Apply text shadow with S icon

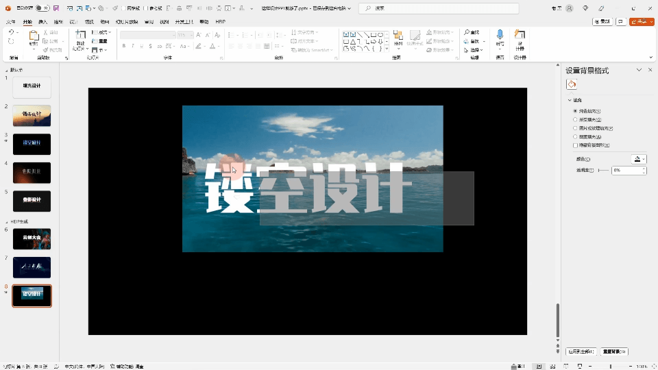150,46
